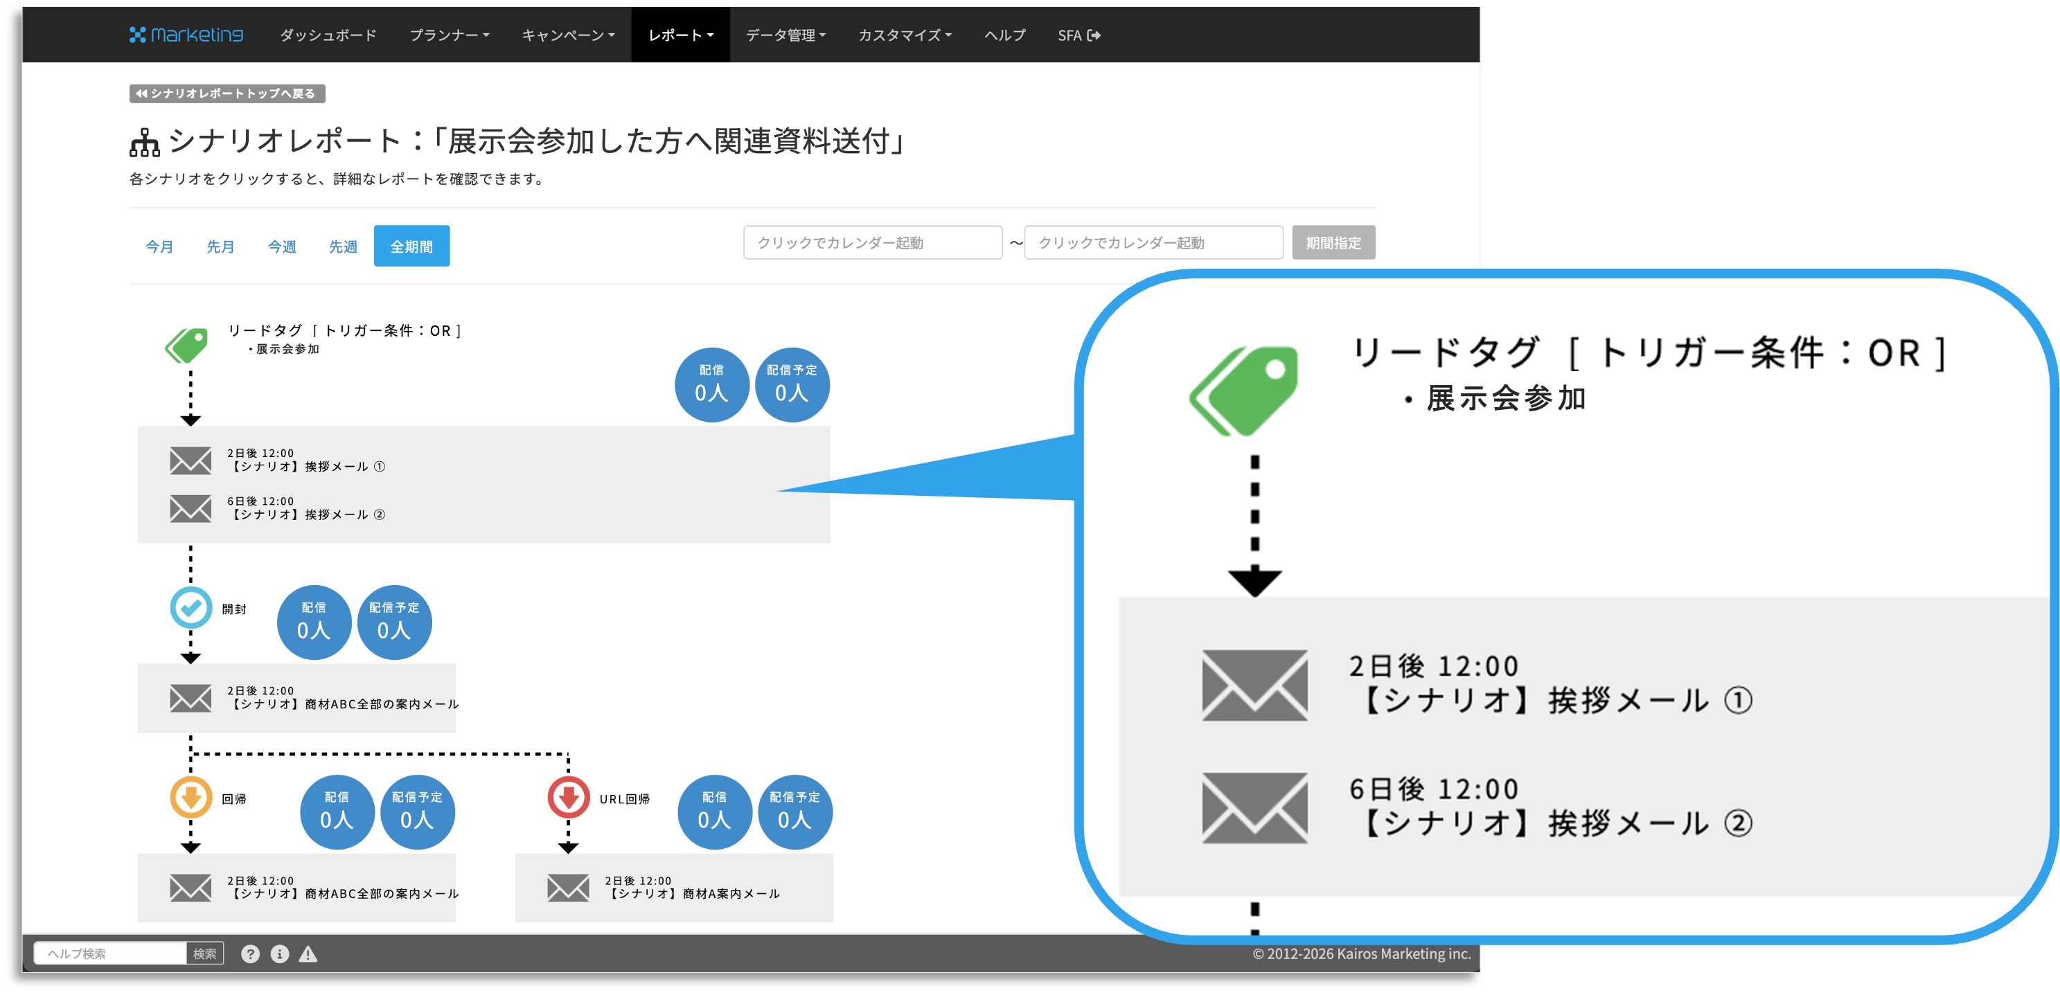Screen dimensions: 2060x993
Task: Open the プランナー dropdown menu
Action: 450,35
